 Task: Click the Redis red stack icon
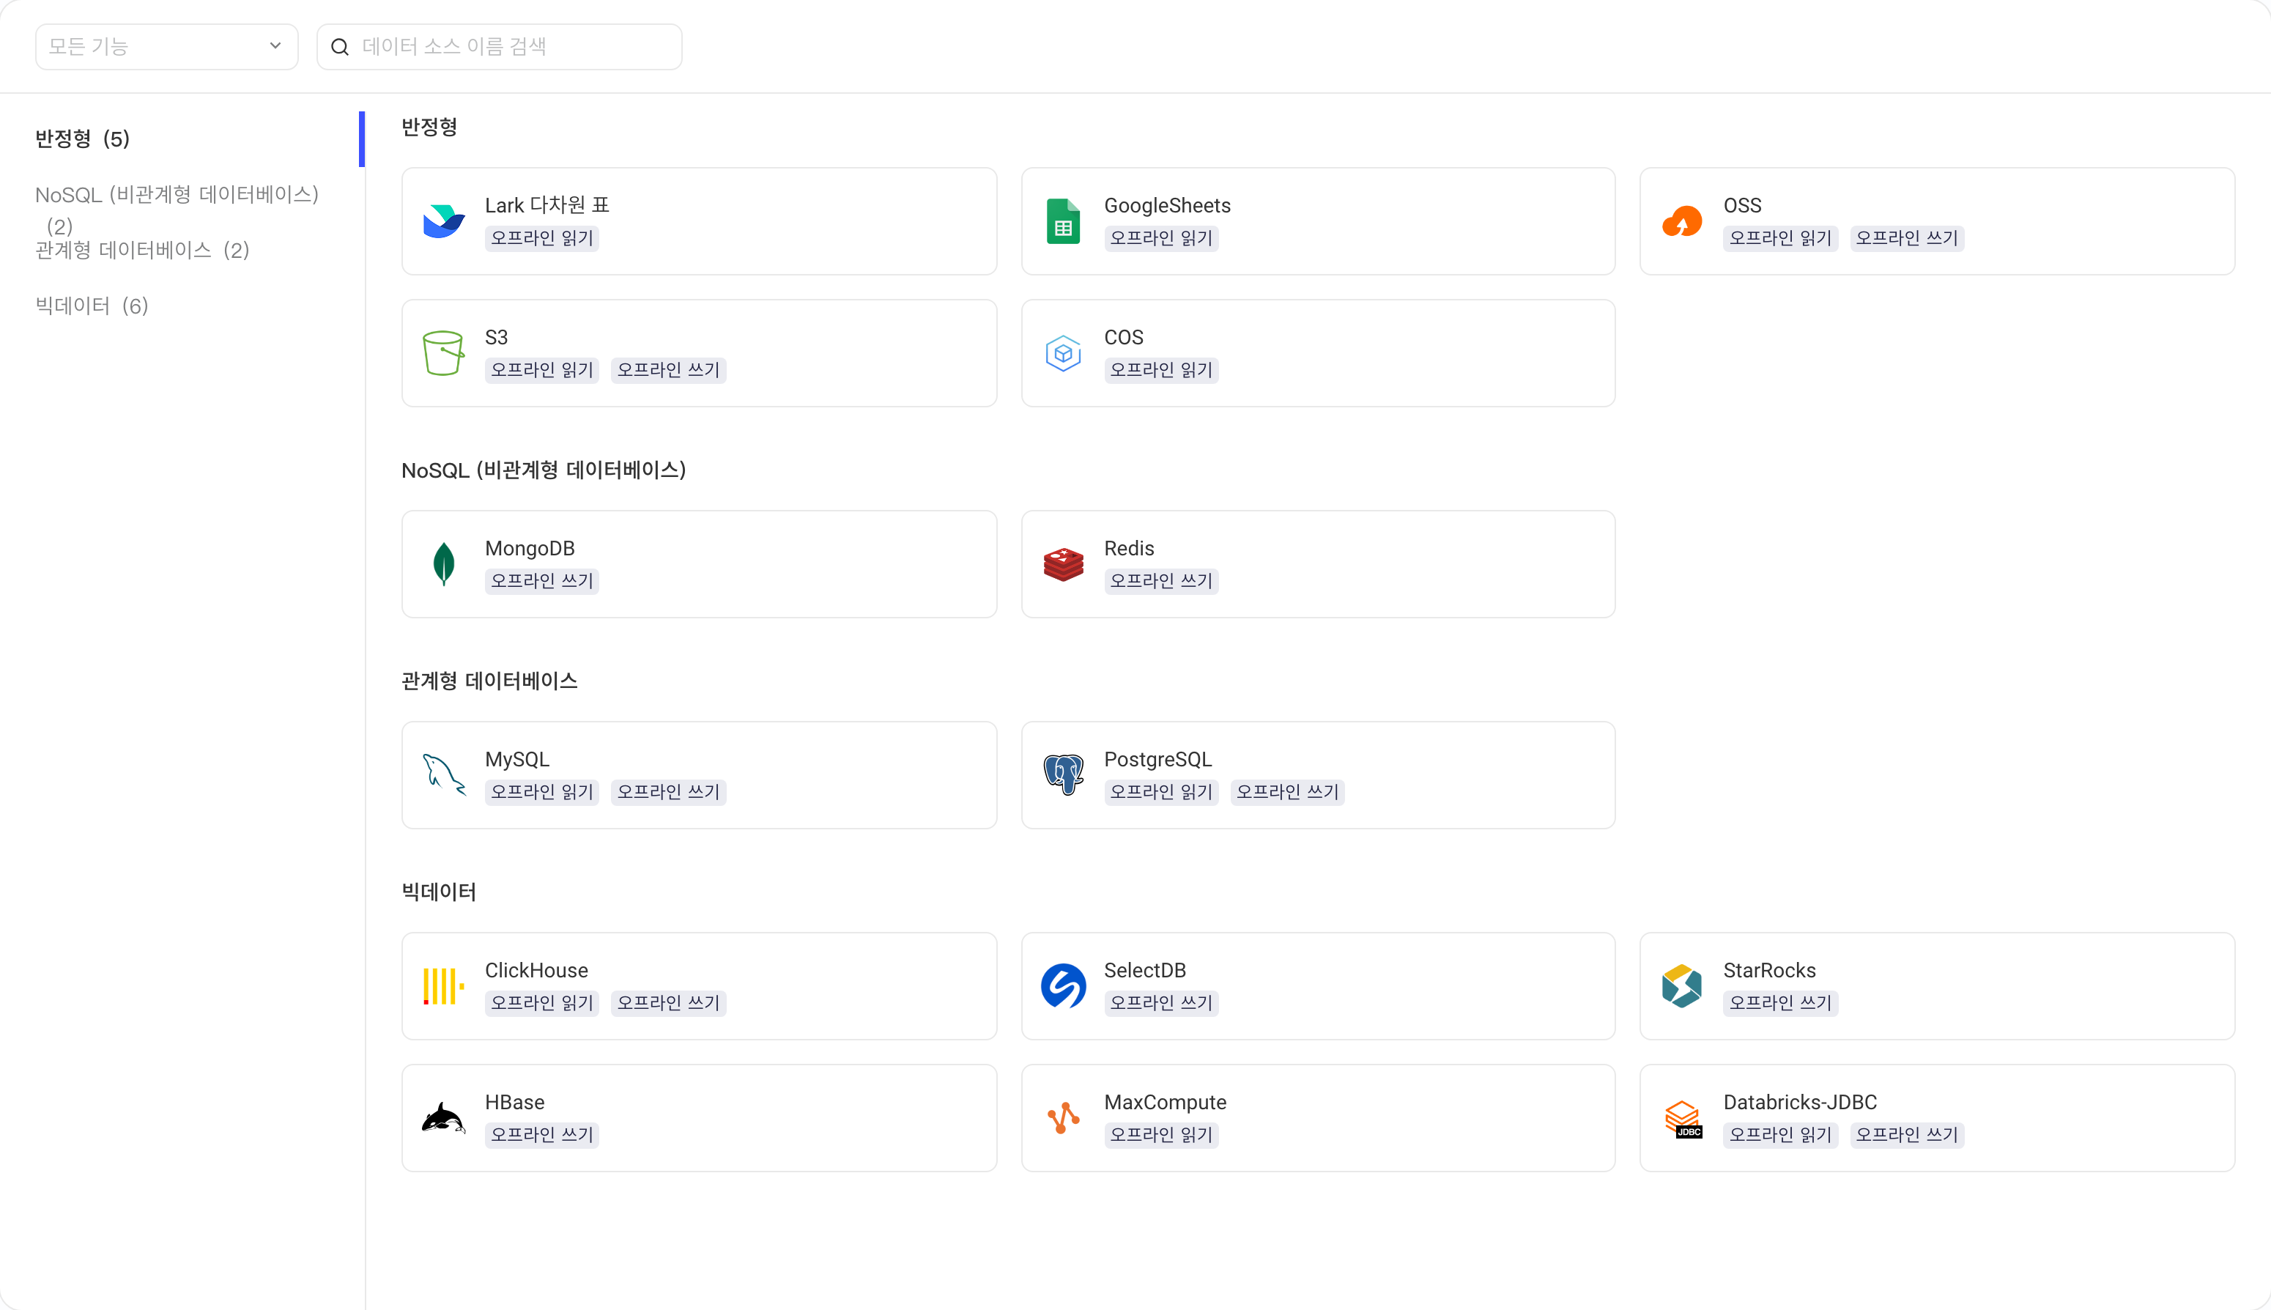(x=1063, y=564)
